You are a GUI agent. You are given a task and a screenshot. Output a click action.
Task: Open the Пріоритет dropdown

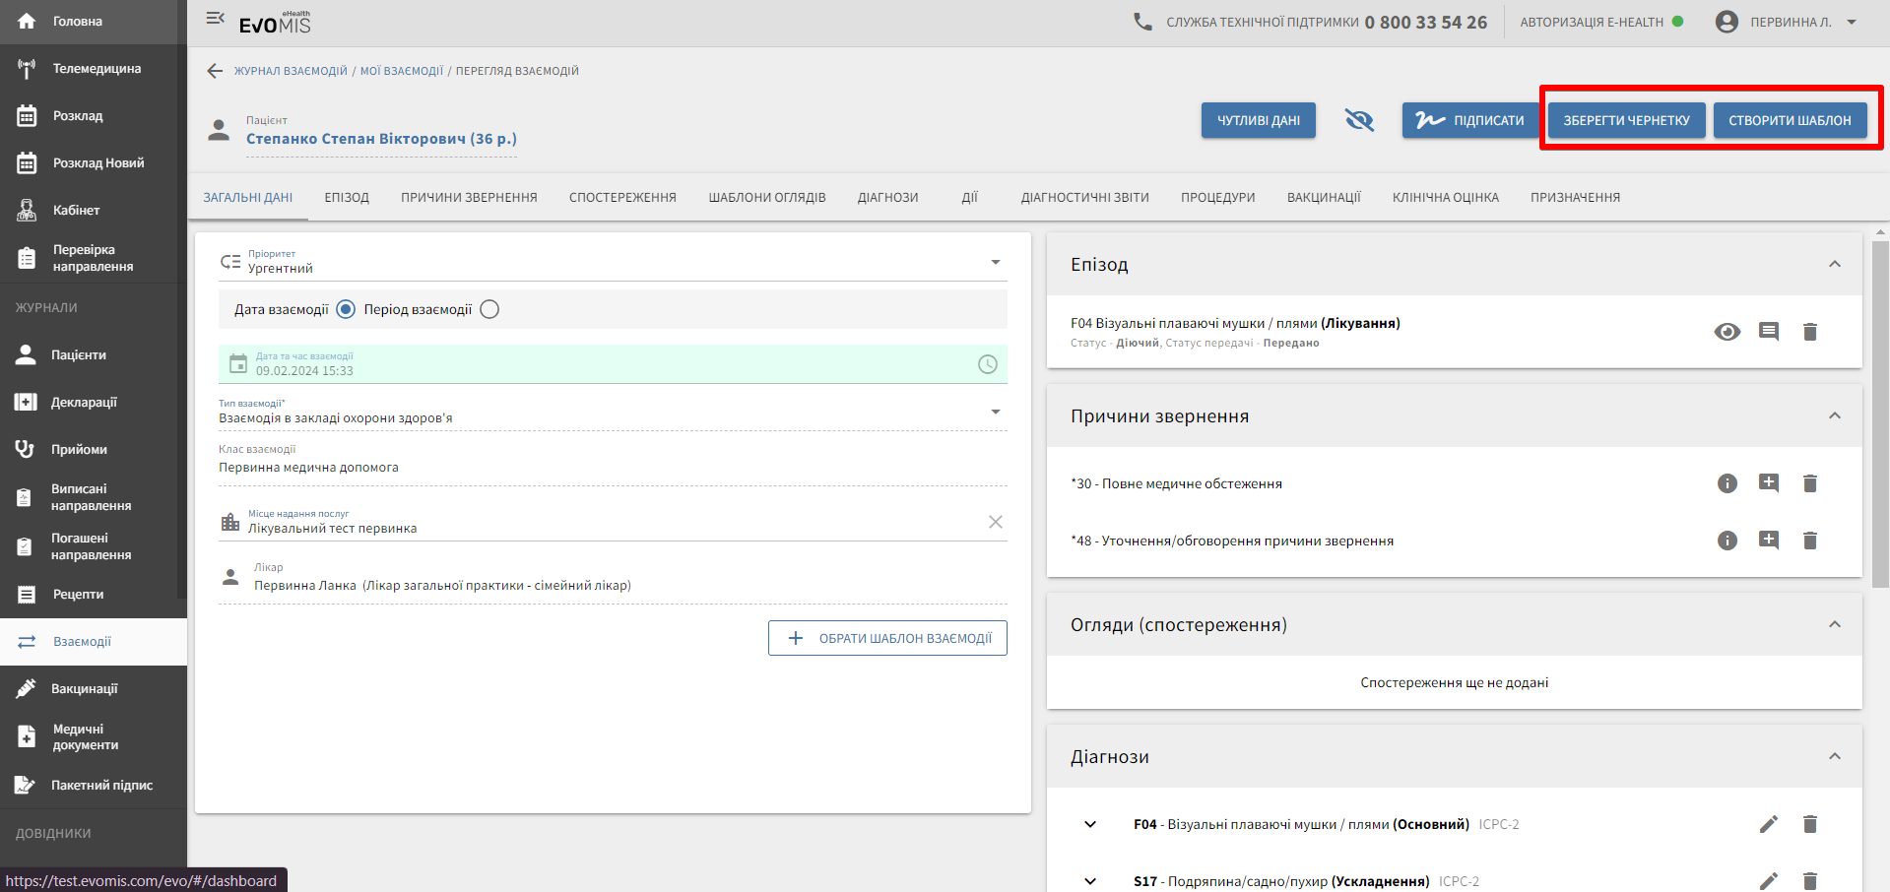995,262
